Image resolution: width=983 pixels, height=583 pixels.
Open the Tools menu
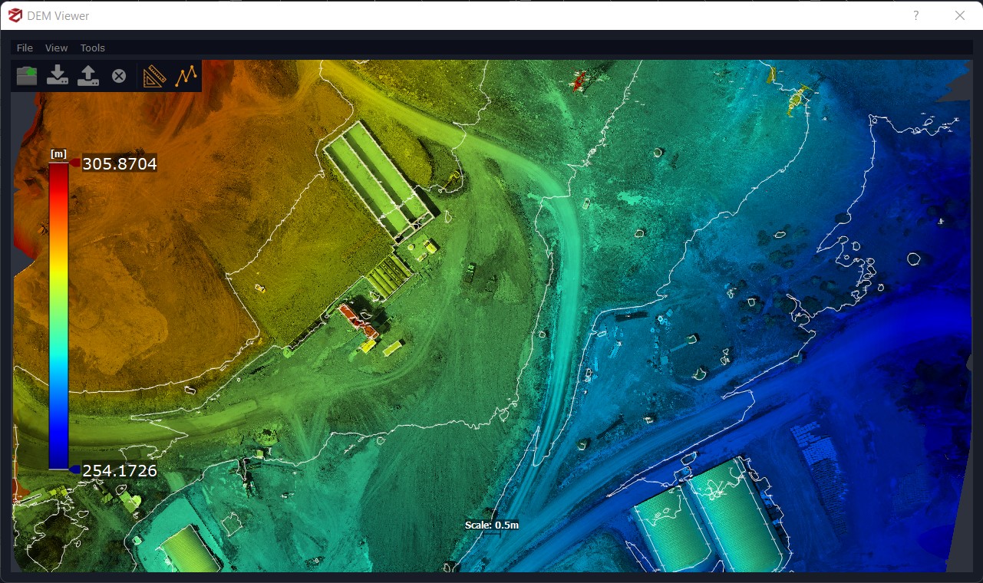click(x=93, y=48)
